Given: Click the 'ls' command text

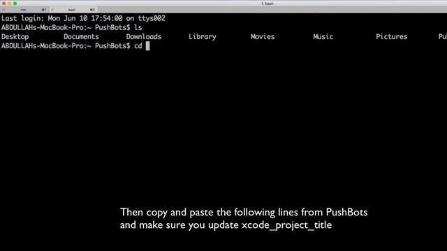Looking at the screenshot, I should tap(138, 28).
